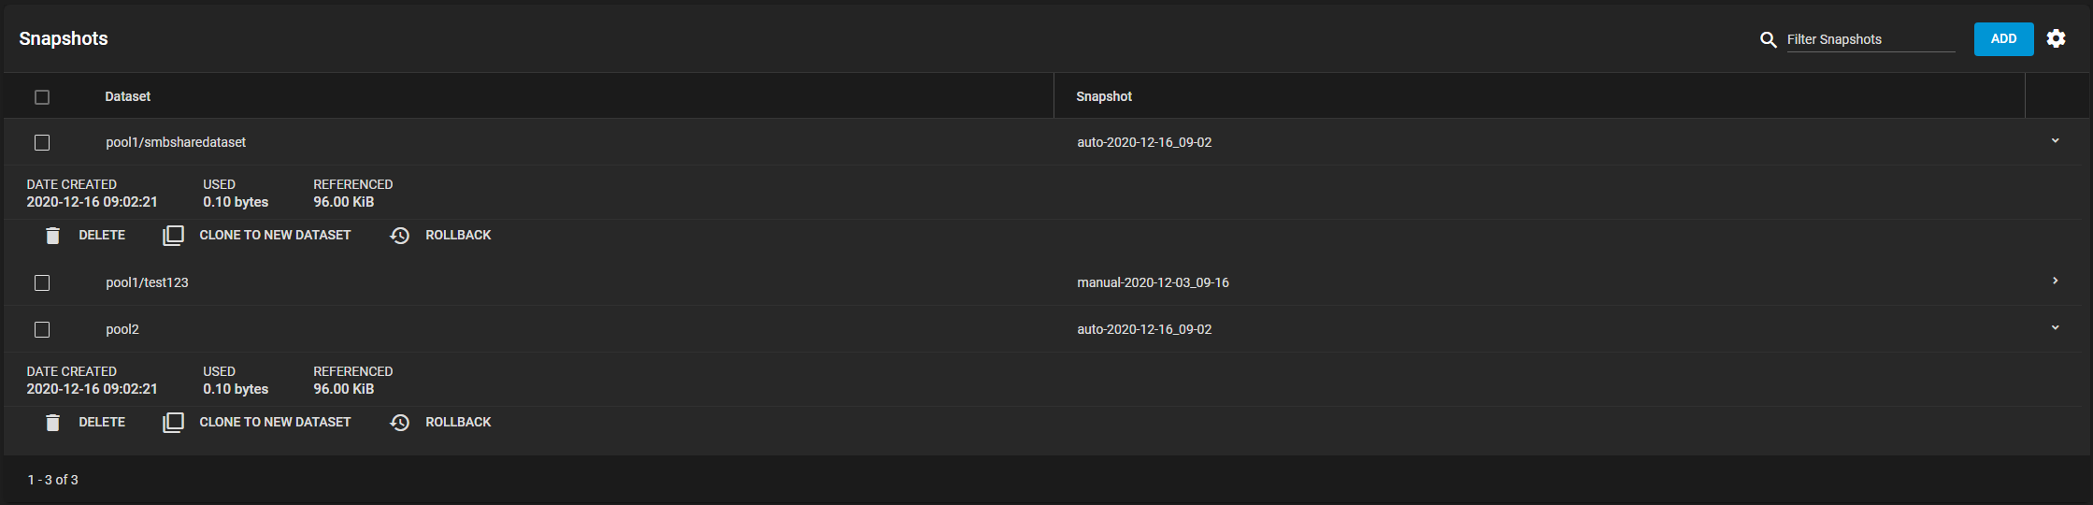This screenshot has height=505, width=2093.
Task: Open the snapshots settings gear
Action: 2056,38
